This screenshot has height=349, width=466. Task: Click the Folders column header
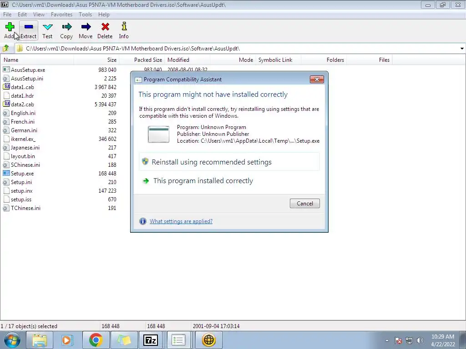pyautogui.click(x=324, y=60)
